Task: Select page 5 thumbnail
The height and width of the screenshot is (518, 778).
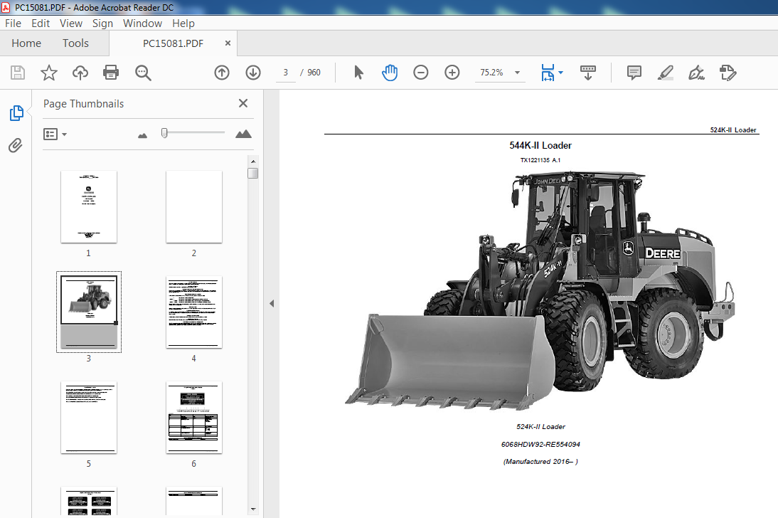Action: coord(89,417)
